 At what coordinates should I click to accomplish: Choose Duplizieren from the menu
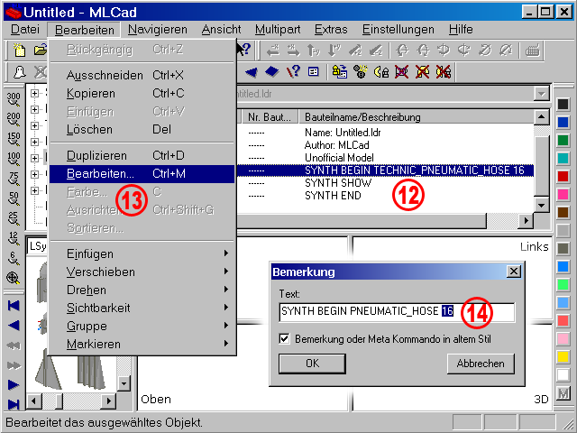click(x=142, y=155)
